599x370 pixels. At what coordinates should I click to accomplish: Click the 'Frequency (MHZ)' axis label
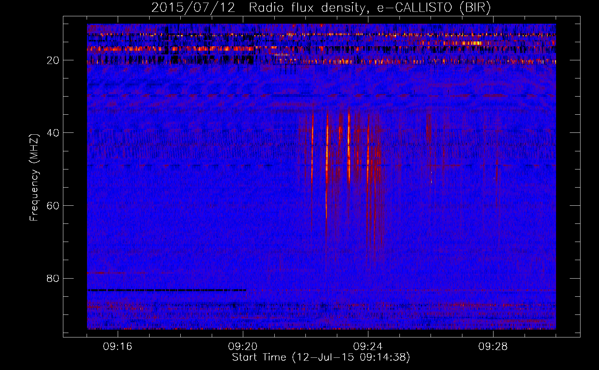pos(34,178)
